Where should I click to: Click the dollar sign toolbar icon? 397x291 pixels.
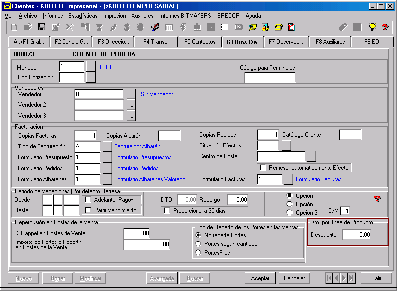127,27
